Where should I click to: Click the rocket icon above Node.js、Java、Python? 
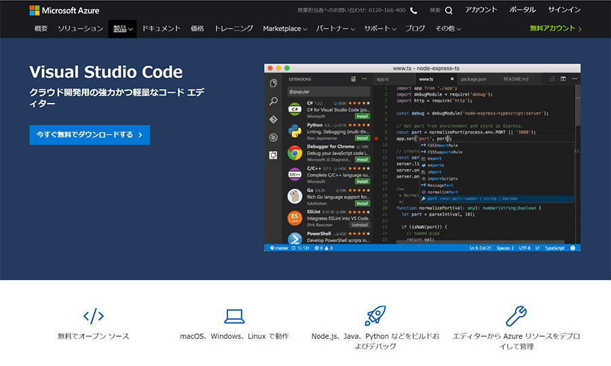[x=375, y=315]
